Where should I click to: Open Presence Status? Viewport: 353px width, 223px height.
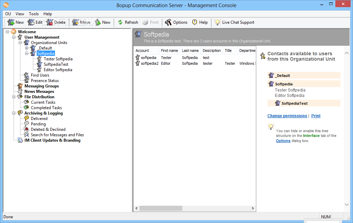45,80
